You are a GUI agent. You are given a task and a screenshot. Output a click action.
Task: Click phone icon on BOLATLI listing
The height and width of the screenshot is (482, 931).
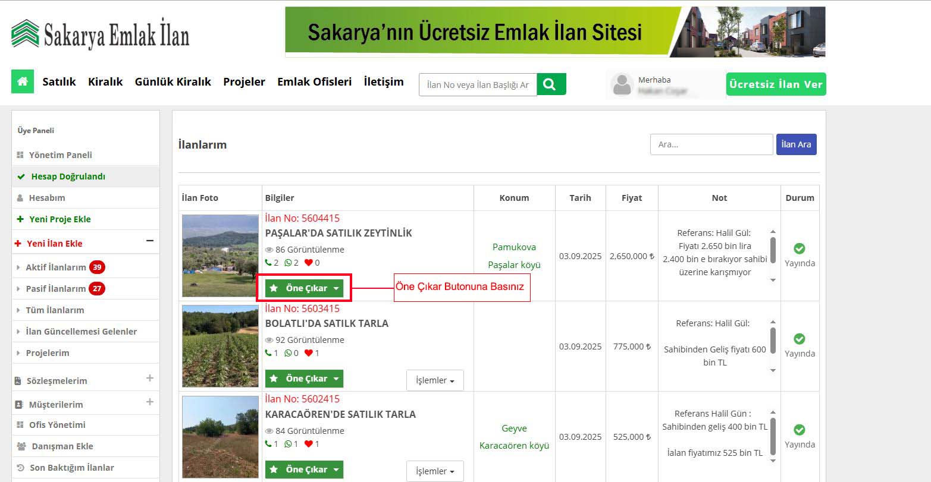coord(268,353)
